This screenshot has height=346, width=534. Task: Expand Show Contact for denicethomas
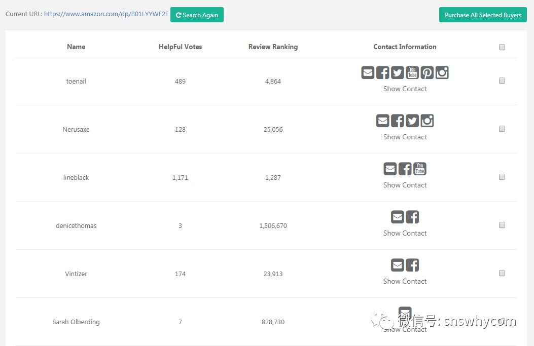pos(405,233)
